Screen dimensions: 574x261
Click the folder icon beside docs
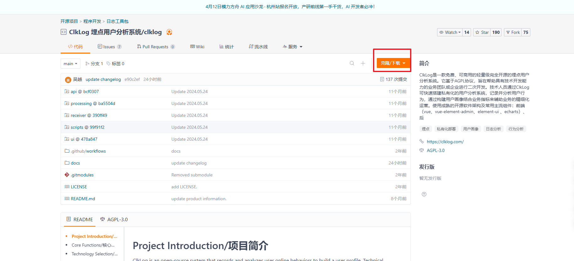tap(67, 163)
